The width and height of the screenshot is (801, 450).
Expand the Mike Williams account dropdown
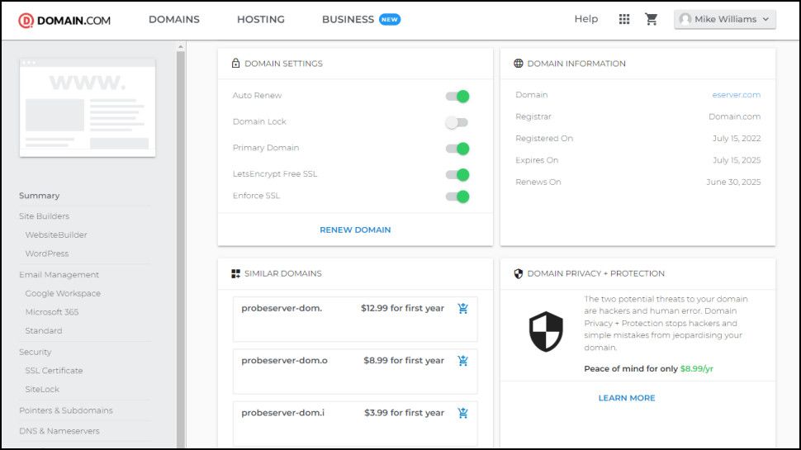(x=724, y=20)
